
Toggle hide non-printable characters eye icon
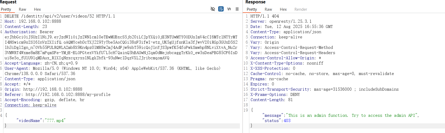213,9
